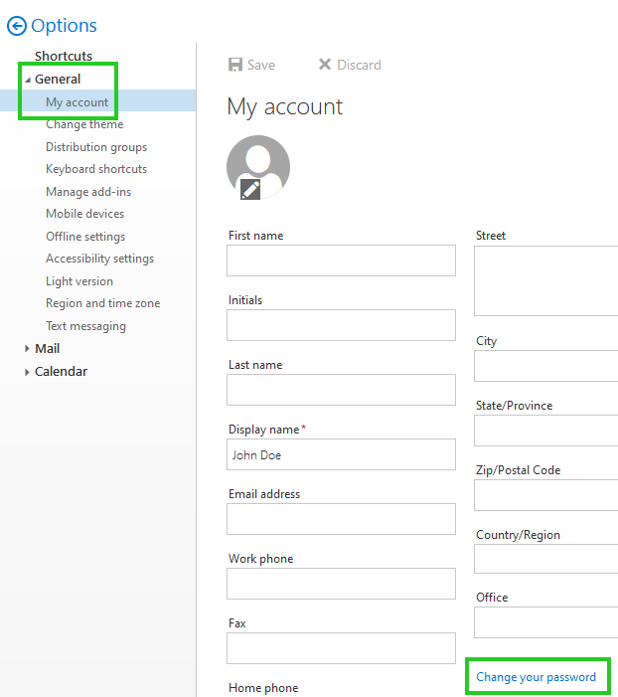Click the Display name field with John Doe

pyautogui.click(x=341, y=454)
